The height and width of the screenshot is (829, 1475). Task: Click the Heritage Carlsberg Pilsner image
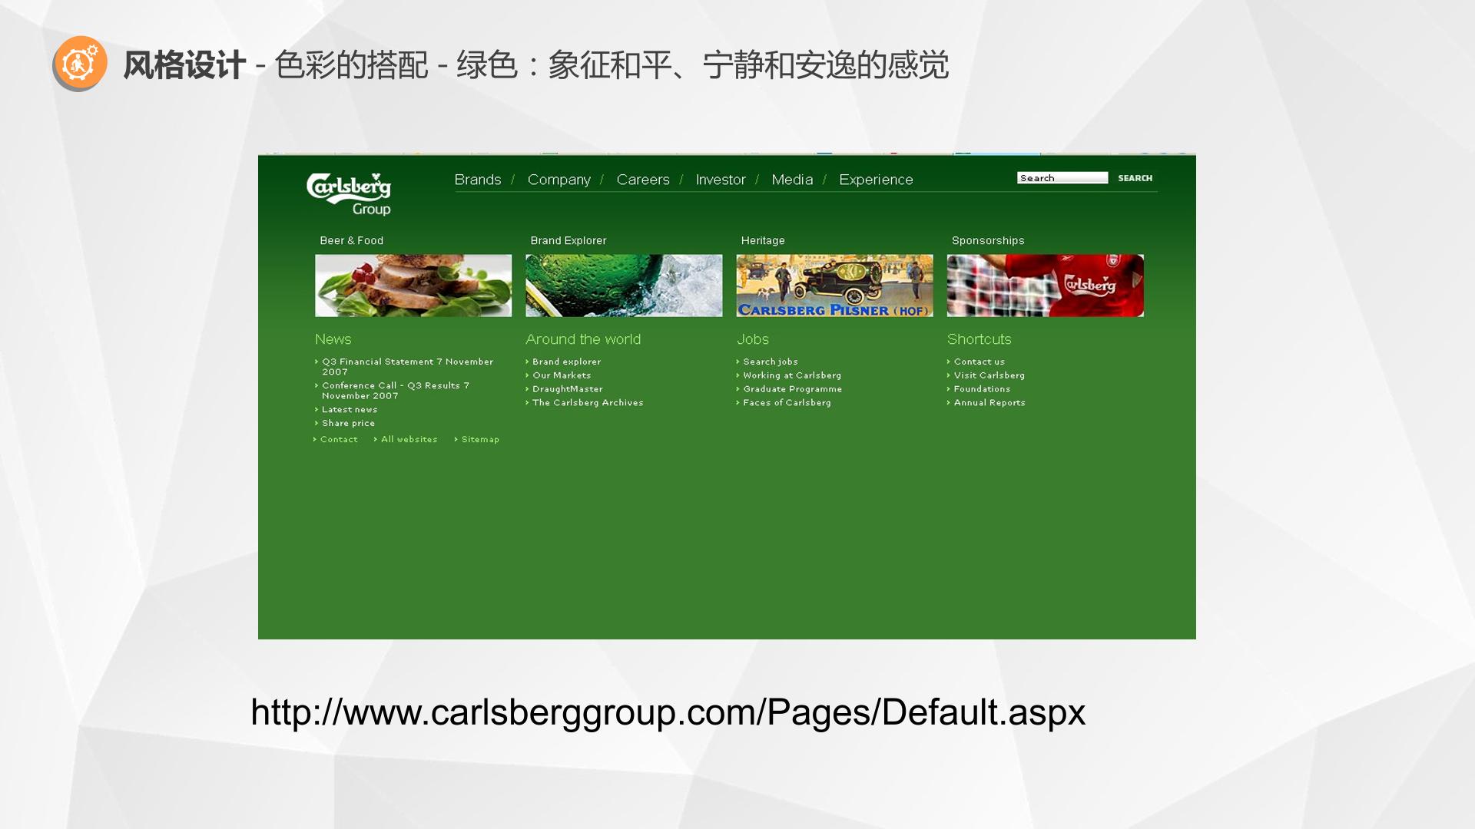click(834, 286)
